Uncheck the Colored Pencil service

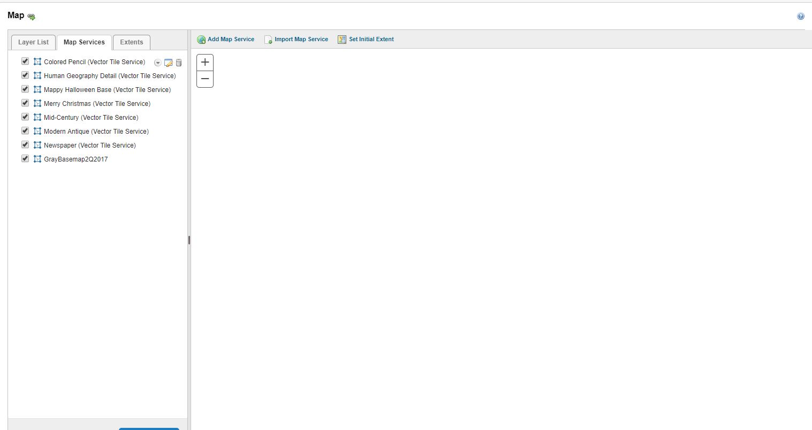(x=25, y=61)
